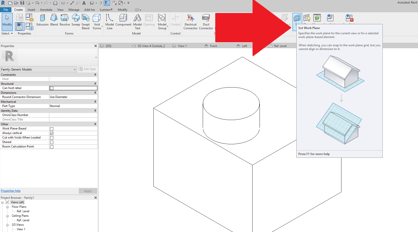This screenshot has height=232, width=418.
Task: Save the file from quick access toolbar
Action: pos(22,3)
